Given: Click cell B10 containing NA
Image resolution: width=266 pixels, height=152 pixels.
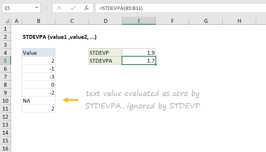Looking at the screenshot, I should coord(38,101).
